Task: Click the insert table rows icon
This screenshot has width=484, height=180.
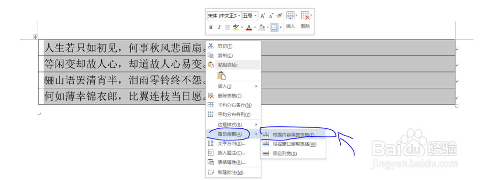Action: tap(290, 15)
